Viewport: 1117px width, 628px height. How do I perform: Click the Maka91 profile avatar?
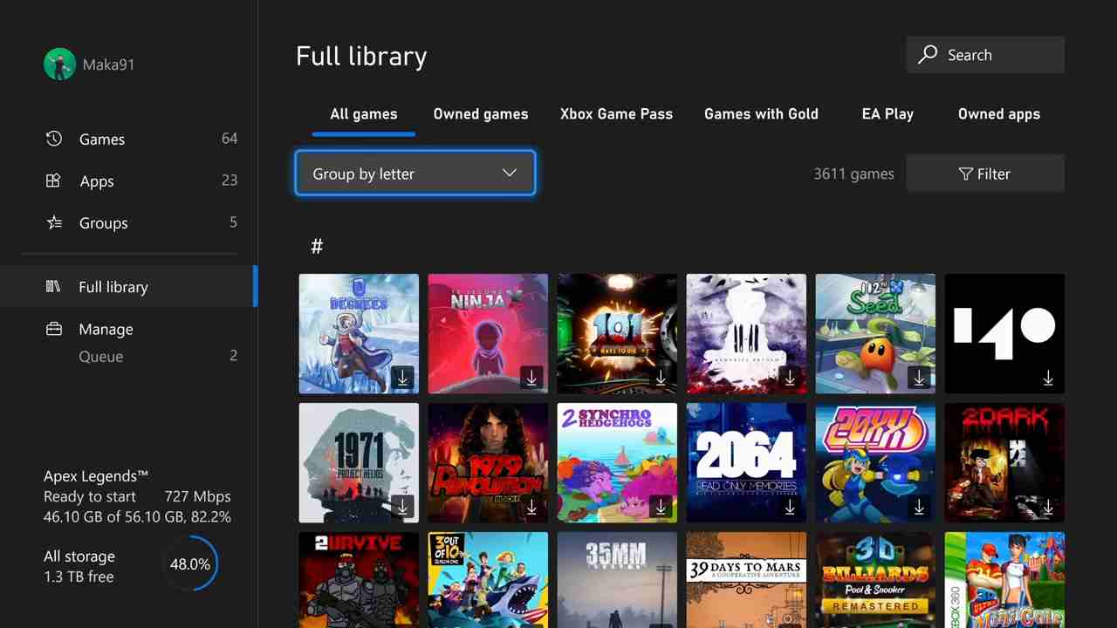pos(59,64)
